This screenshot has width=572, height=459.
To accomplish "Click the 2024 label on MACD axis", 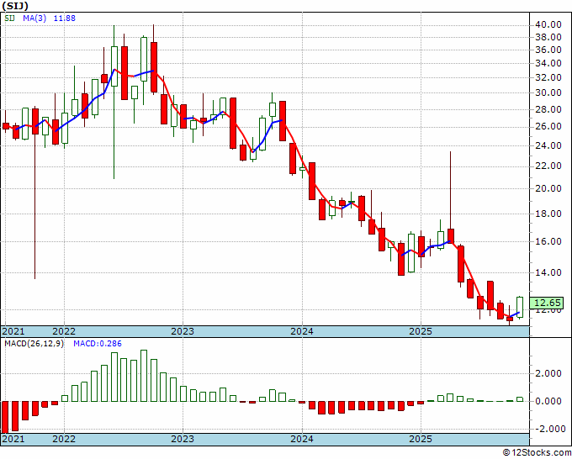I will (x=302, y=439).
